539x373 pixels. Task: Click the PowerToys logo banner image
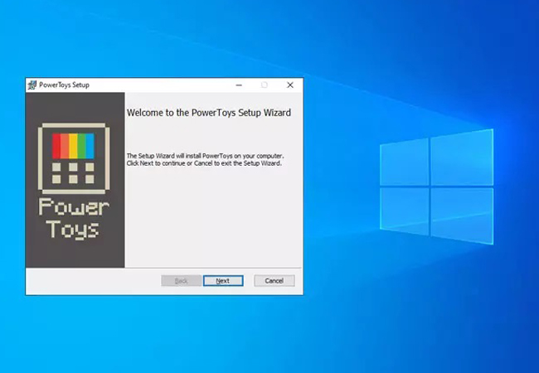[75, 180]
